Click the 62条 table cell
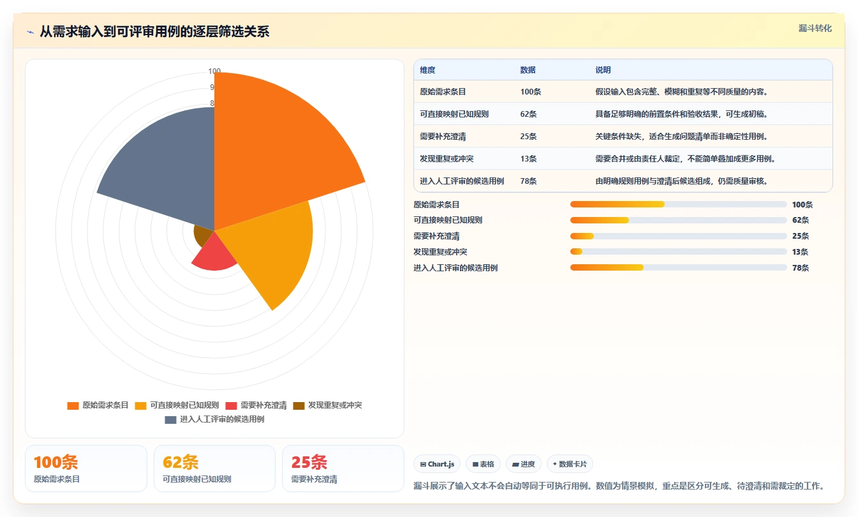 coord(528,114)
